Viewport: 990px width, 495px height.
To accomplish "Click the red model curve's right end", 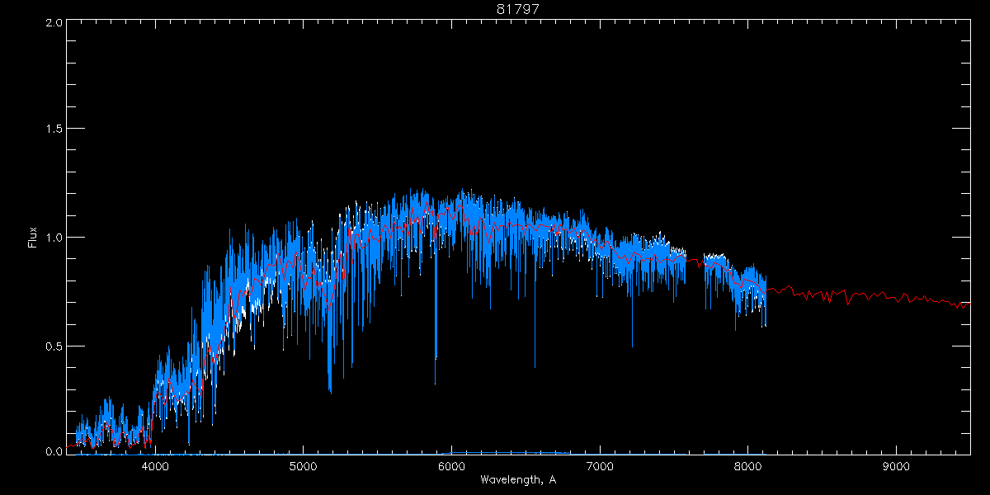I will (969, 304).
